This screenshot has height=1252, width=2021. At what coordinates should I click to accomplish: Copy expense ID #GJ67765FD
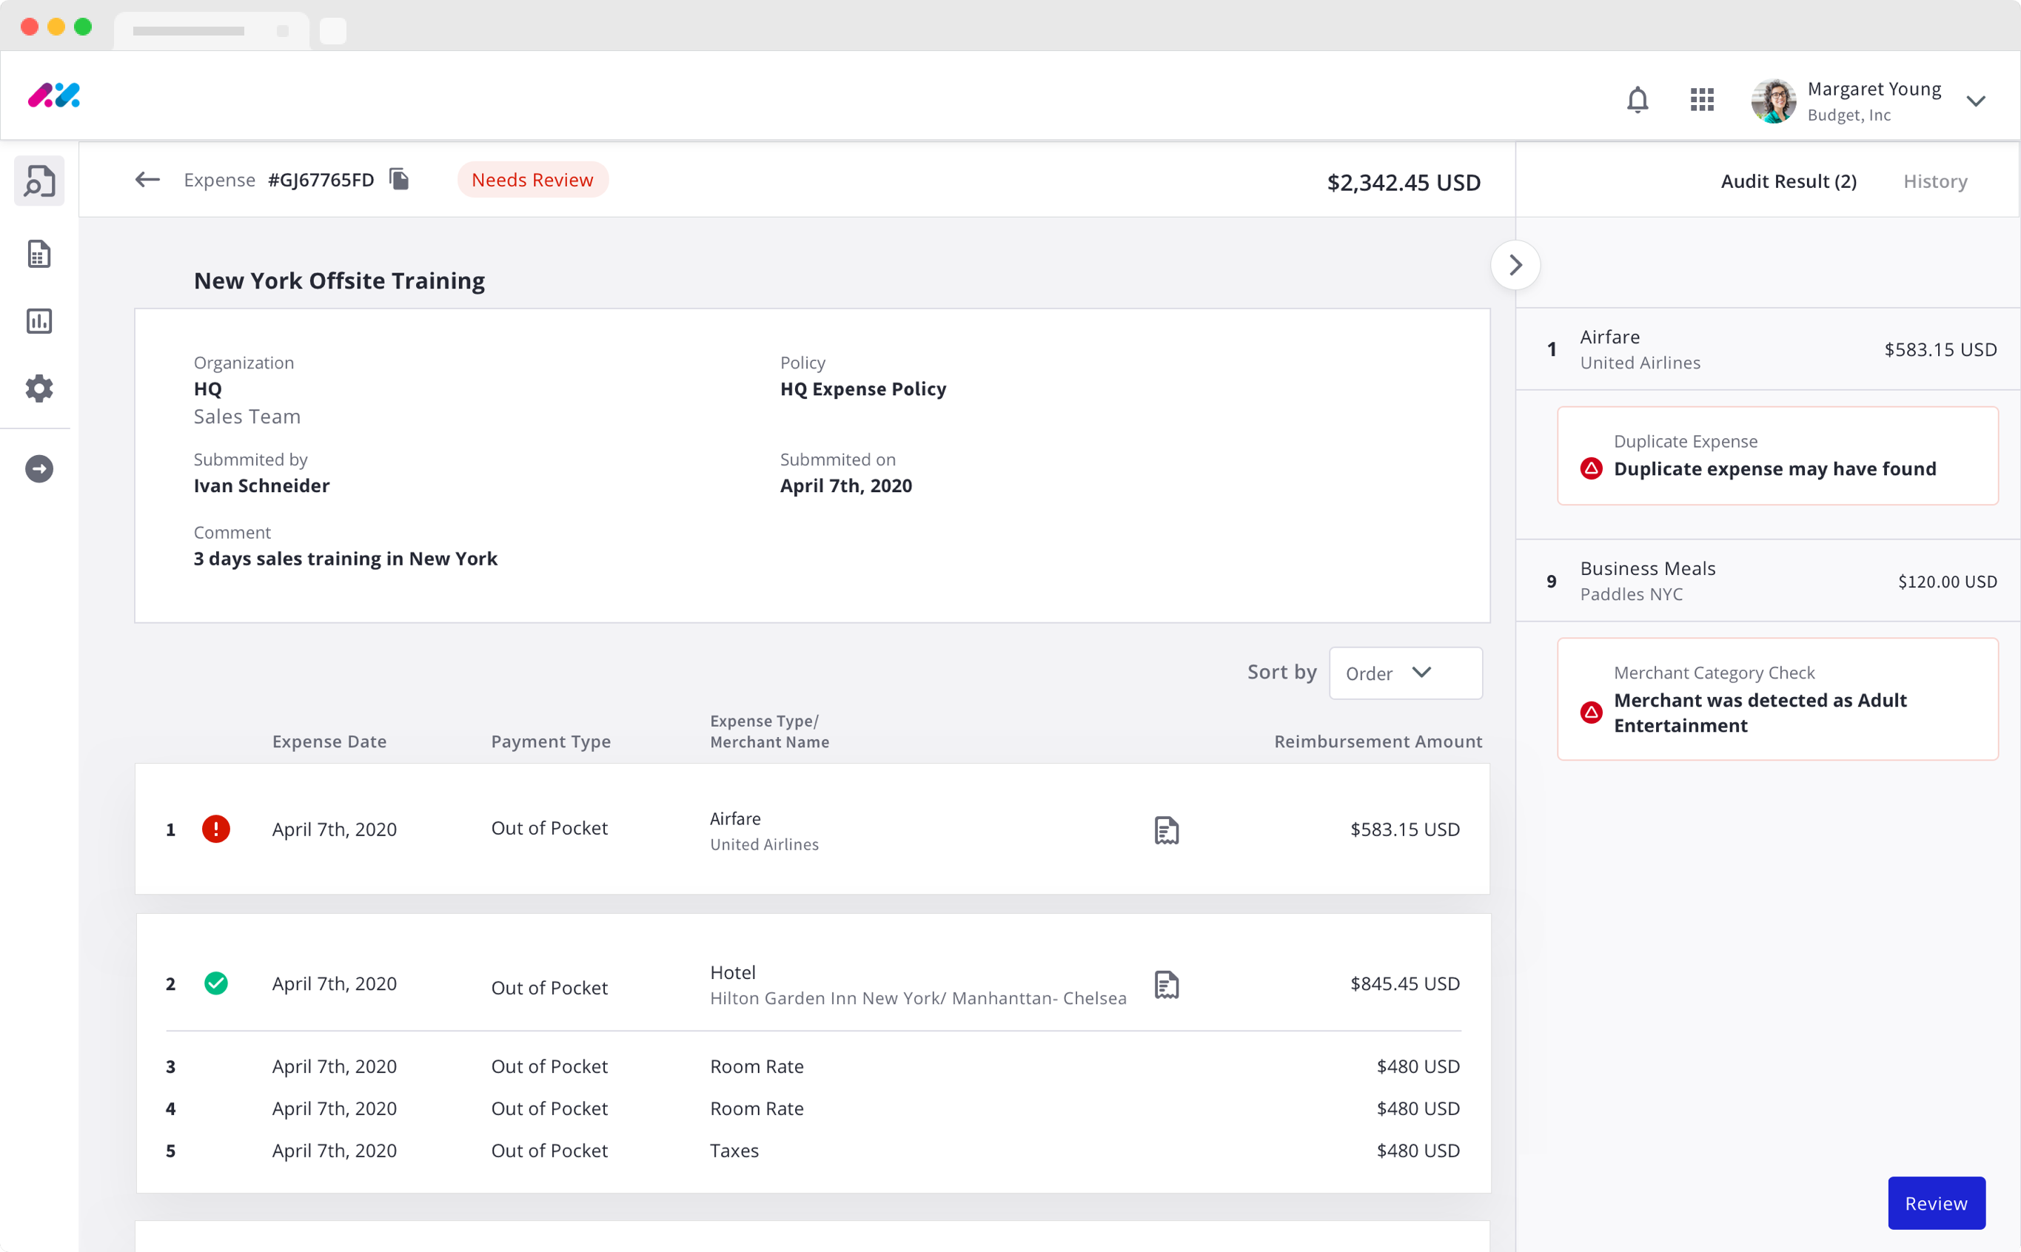tap(399, 179)
